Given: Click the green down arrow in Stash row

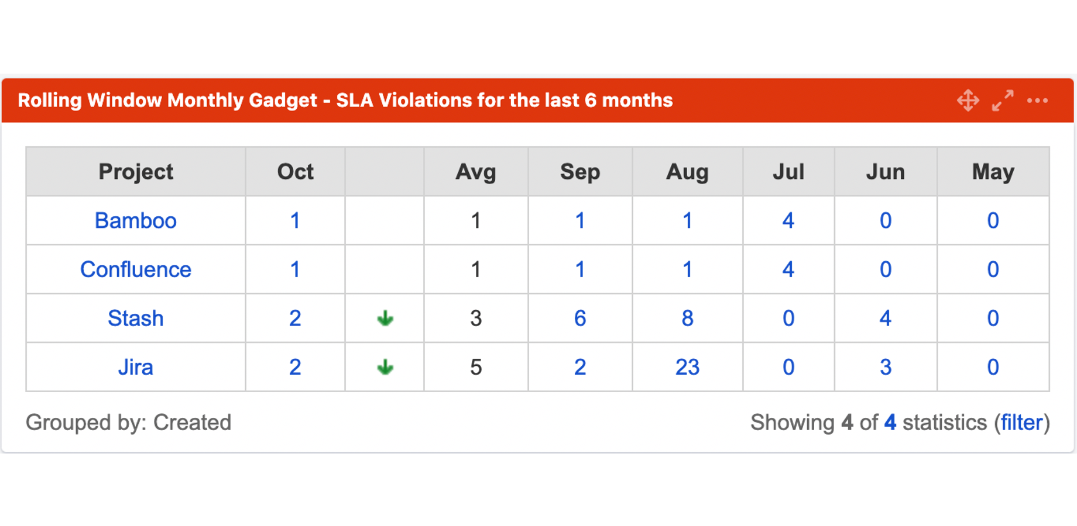Looking at the screenshot, I should 385,319.
